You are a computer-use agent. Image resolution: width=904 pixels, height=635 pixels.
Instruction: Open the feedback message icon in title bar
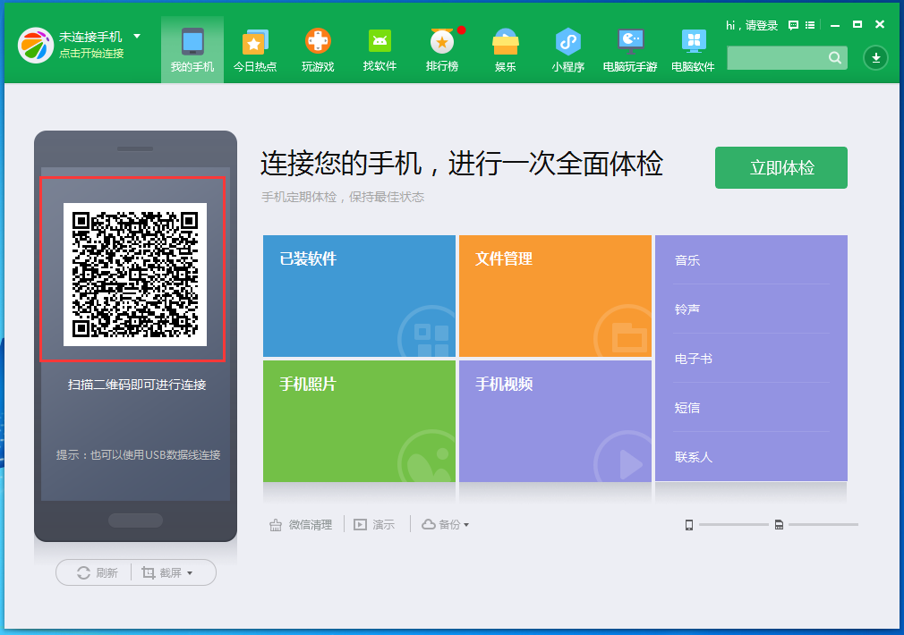[792, 26]
